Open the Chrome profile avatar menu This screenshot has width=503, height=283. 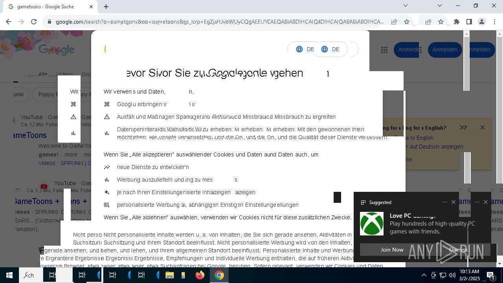point(482,22)
